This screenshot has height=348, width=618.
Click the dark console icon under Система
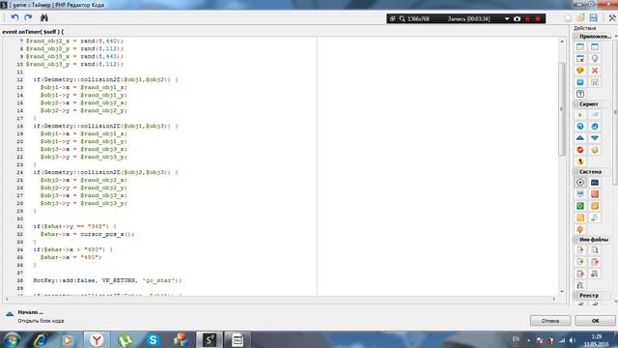click(x=595, y=183)
